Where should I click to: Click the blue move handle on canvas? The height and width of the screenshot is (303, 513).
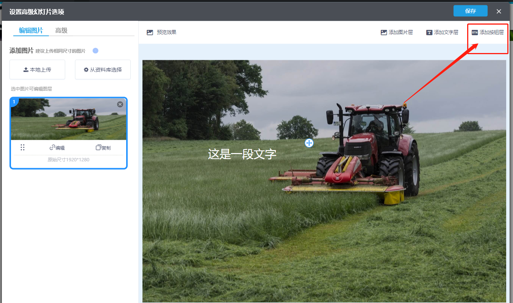click(309, 143)
